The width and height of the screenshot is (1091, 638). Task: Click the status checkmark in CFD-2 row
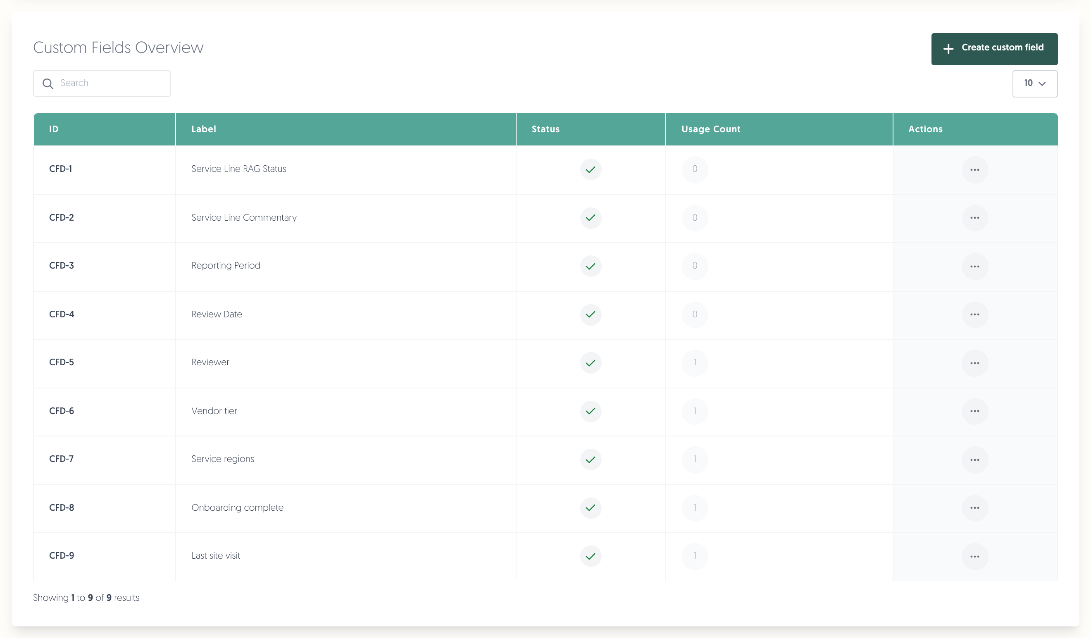coord(591,218)
